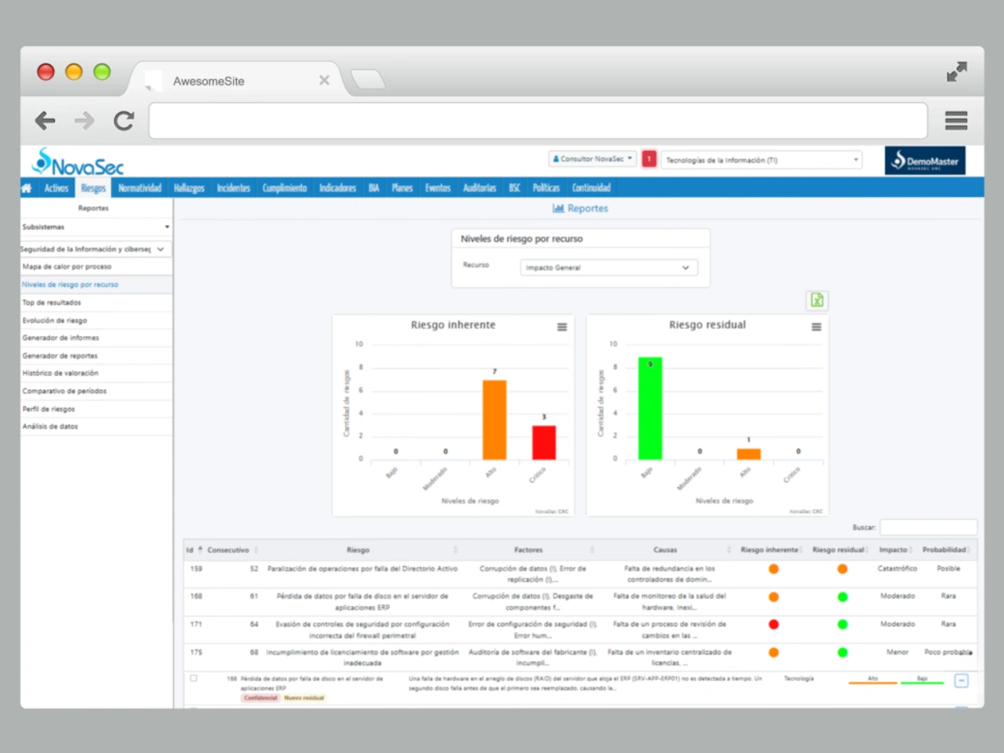Go back using the browser back arrow
This screenshot has width=1004, height=753.
45,121
